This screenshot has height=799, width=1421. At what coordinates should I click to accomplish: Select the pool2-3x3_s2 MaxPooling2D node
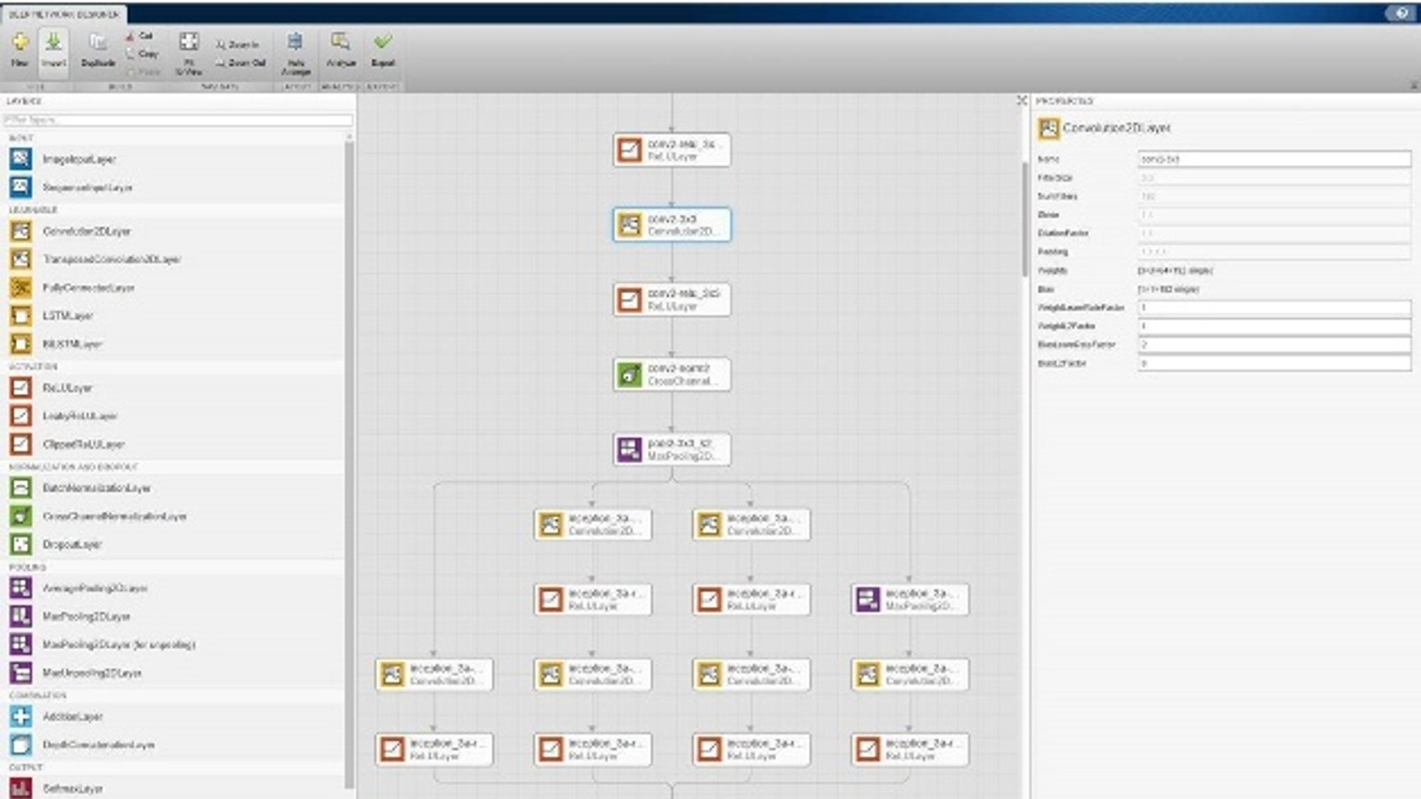pos(672,450)
